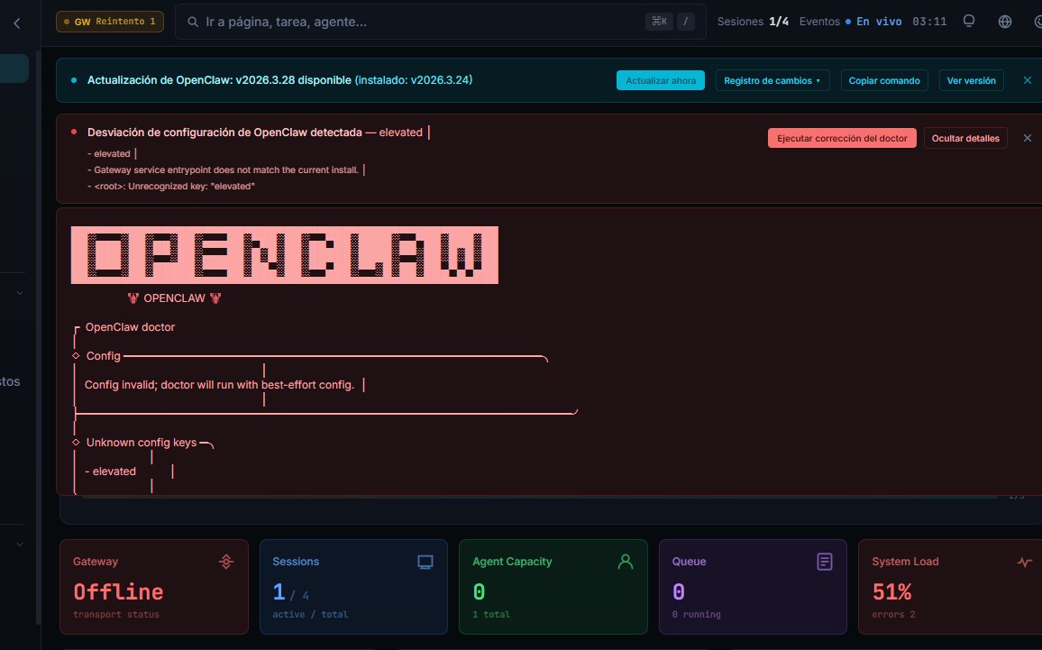The image size is (1042, 650).
Task: Click the search magnifier icon
Action: (x=193, y=22)
